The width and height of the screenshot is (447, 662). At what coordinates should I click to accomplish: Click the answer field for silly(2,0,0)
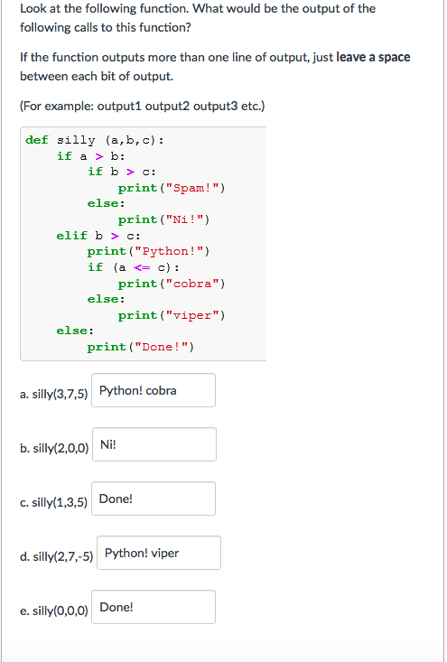(x=154, y=444)
